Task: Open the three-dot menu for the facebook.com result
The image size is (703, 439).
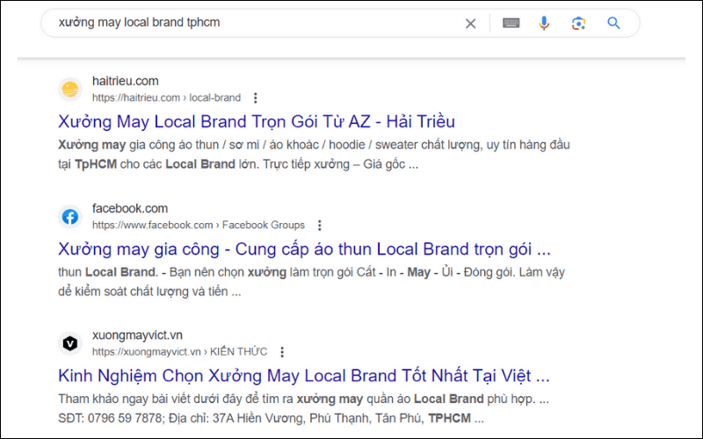Action: (320, 225)
